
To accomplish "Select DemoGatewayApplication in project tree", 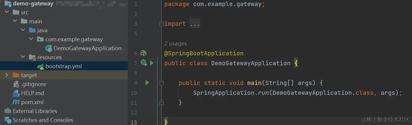I will pos(87,48).
